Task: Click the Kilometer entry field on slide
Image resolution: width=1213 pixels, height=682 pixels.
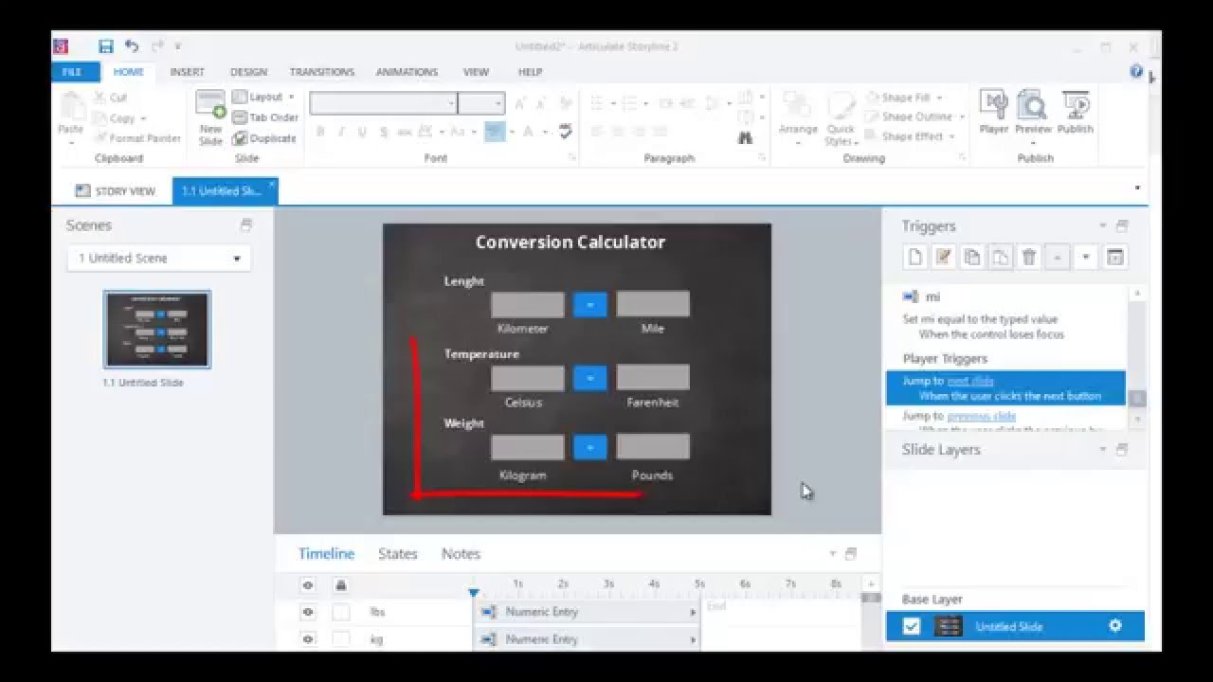Action: tap(528, 304)
